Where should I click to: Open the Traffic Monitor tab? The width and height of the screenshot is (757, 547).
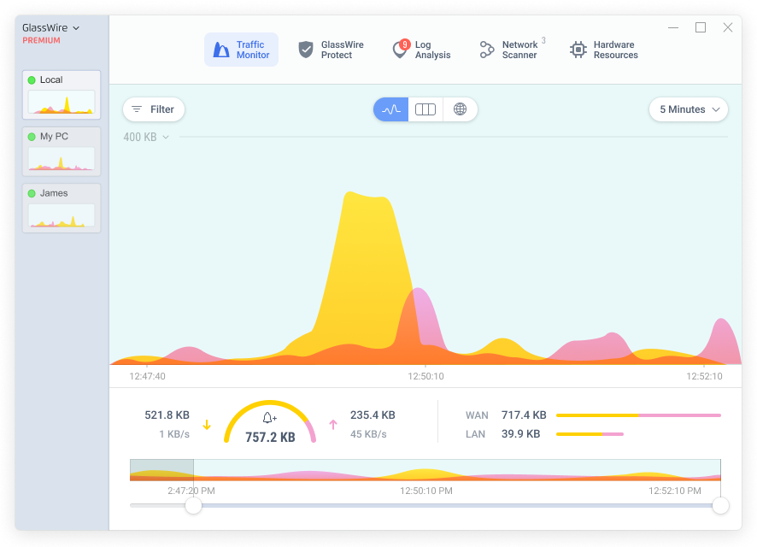(241, 50)
